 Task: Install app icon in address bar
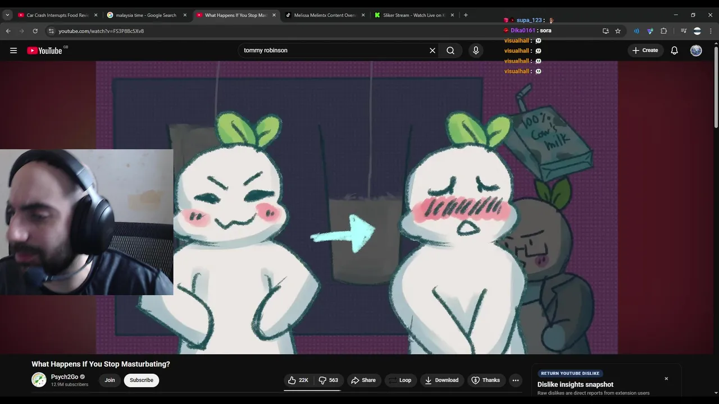click(x=606, y=31)
